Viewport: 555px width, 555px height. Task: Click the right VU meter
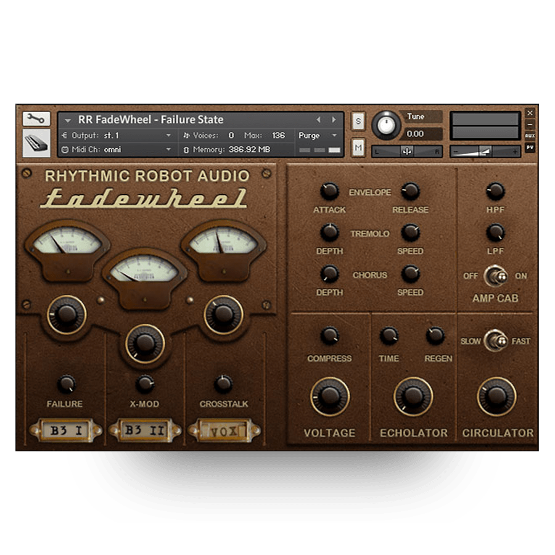[223, 249]
